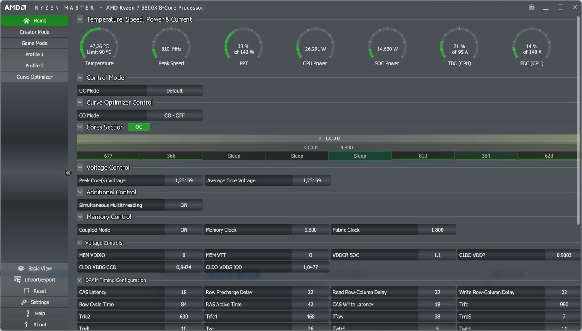Click the PPT gauge showing 38 %

click(244, 46)
